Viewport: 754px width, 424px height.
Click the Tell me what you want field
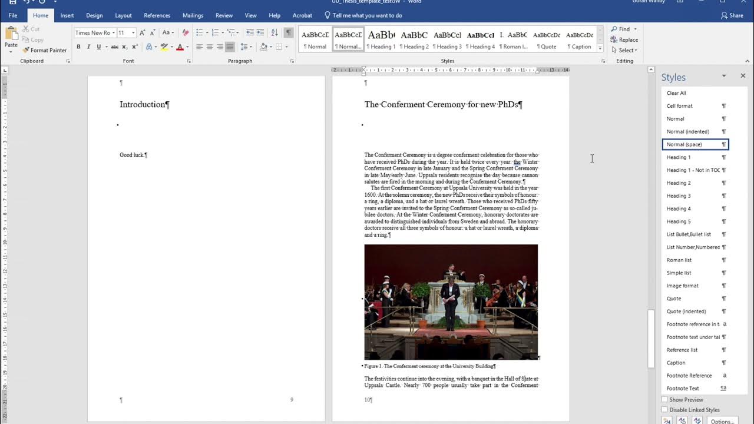click(x=367, y=15)
